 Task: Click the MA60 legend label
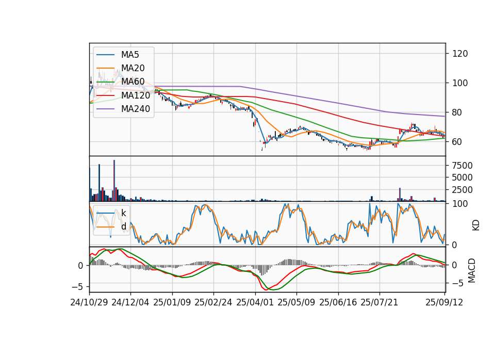pos(133,82)
